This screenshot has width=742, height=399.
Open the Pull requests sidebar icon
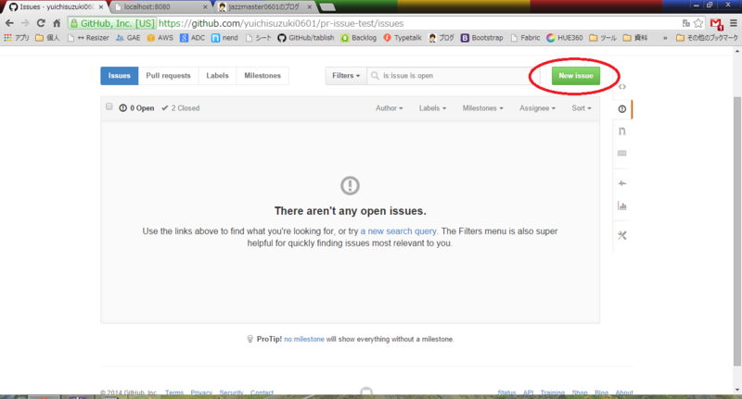coord(621,131)
